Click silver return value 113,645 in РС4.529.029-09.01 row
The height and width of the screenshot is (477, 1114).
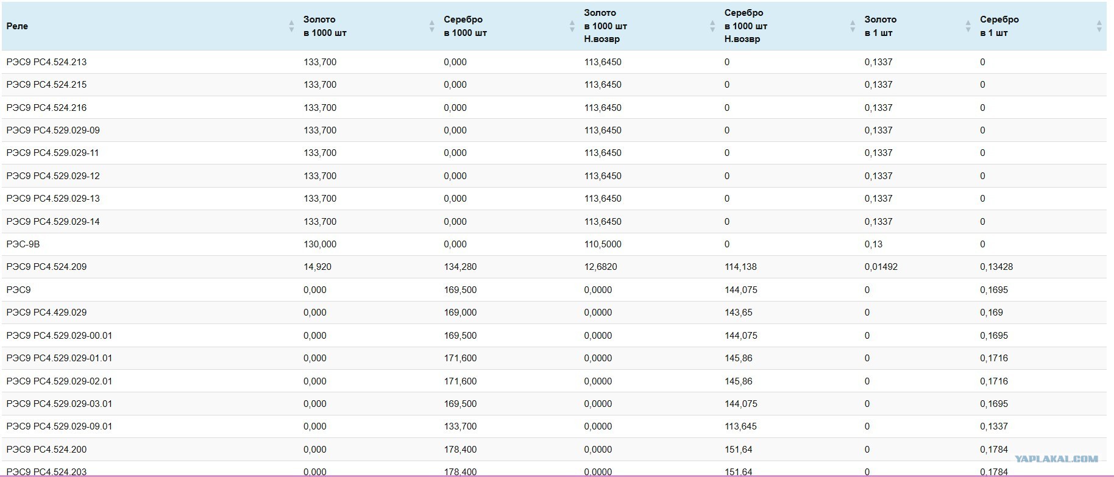[x=741, y=426]
